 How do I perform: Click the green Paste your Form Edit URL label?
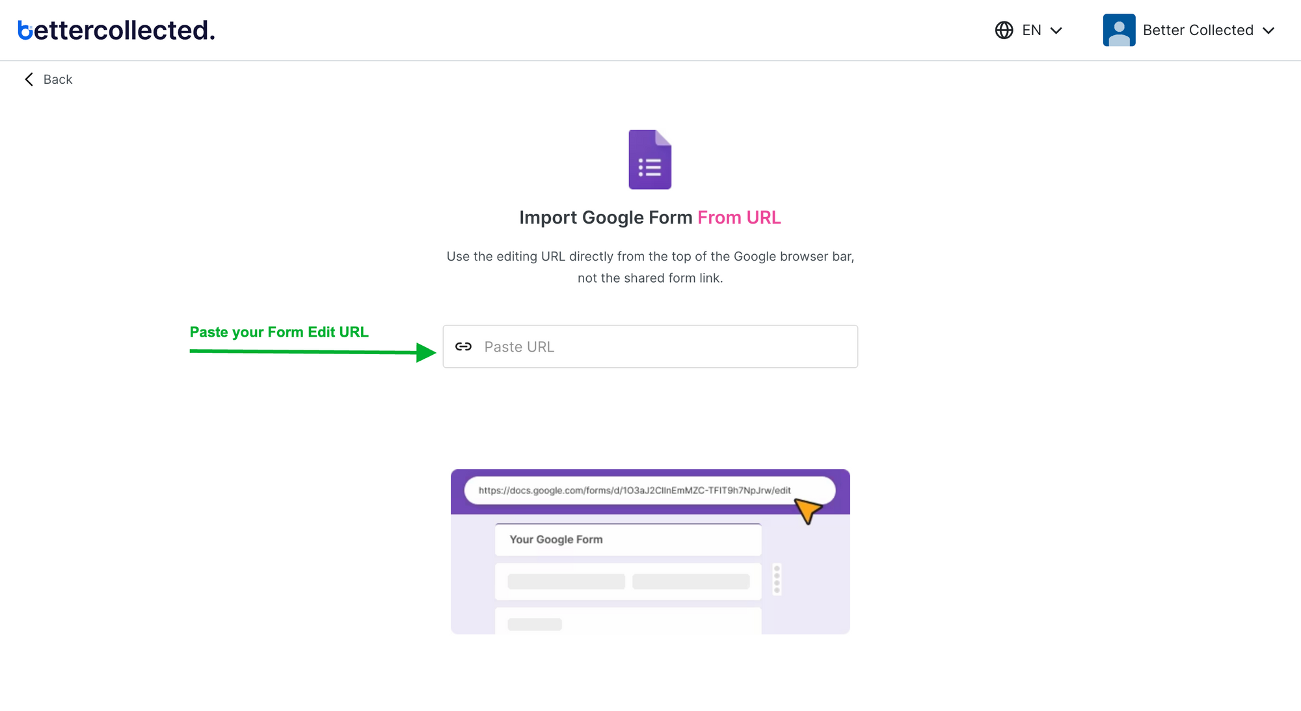[279, 332]
